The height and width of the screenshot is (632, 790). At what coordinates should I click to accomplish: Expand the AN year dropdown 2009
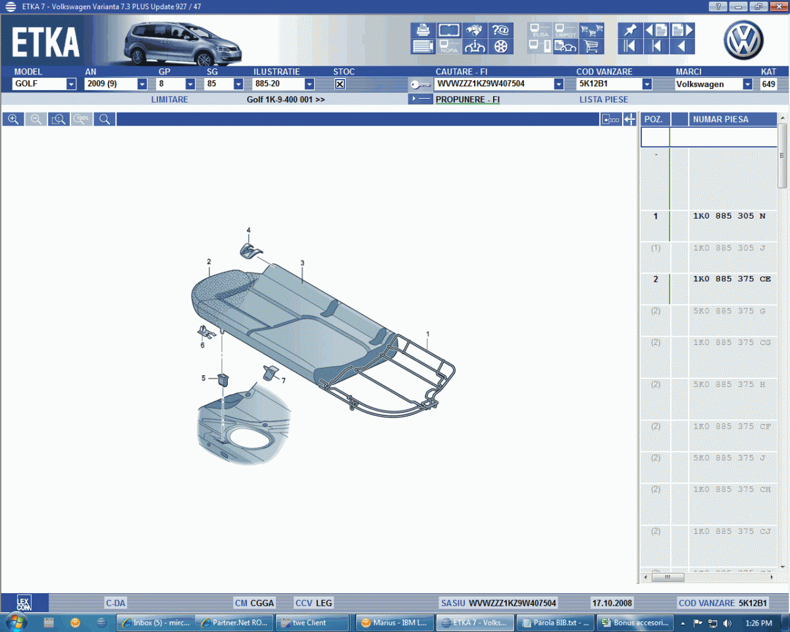(x=142, y=84)
